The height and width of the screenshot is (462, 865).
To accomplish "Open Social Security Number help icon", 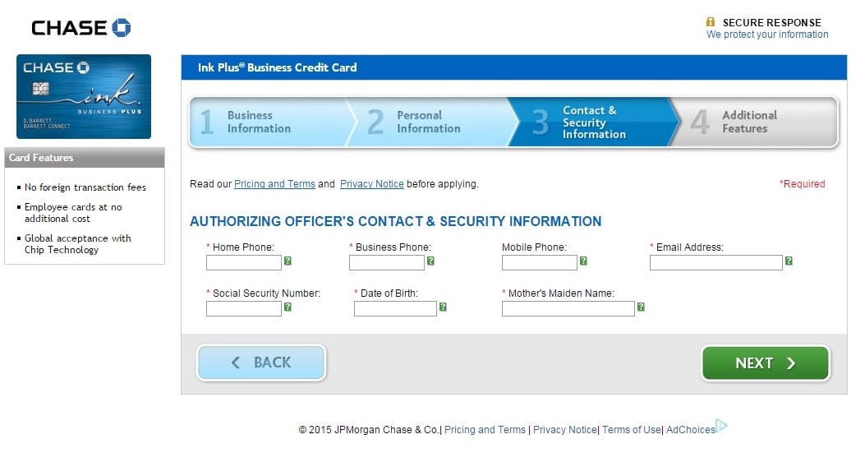I will tap(288, 307).
